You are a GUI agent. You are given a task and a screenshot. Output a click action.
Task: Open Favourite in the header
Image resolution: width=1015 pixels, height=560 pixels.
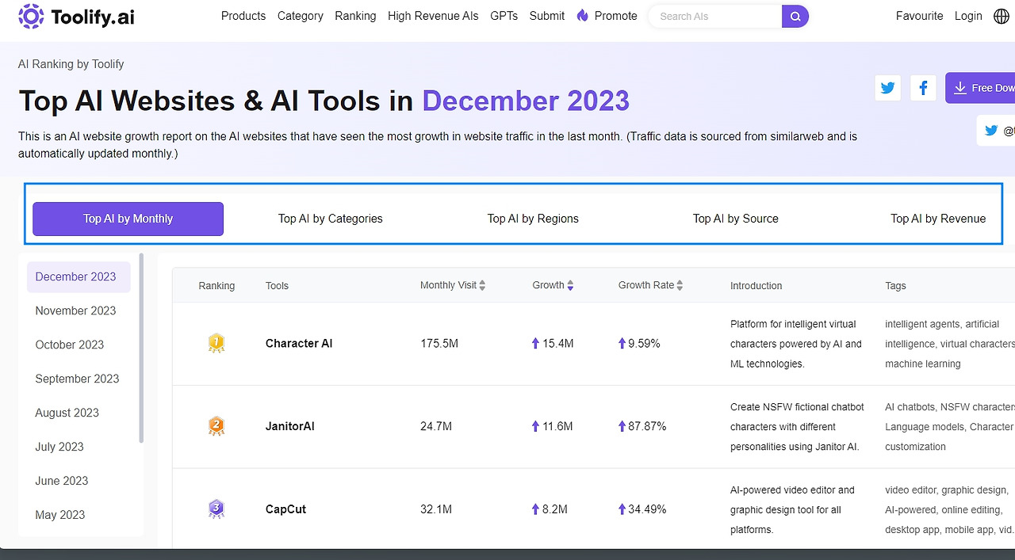pyautogui.click(x=920, y=16)
